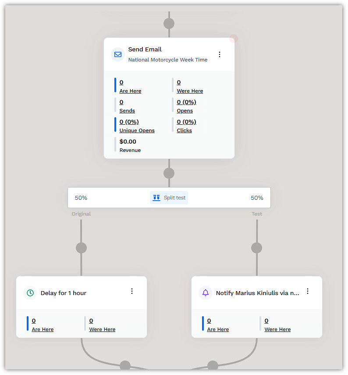Open the Delay for 1 hour options menu
Image resolution: width=348 pixels, height=375 pixels.
(x=132, y=291)
